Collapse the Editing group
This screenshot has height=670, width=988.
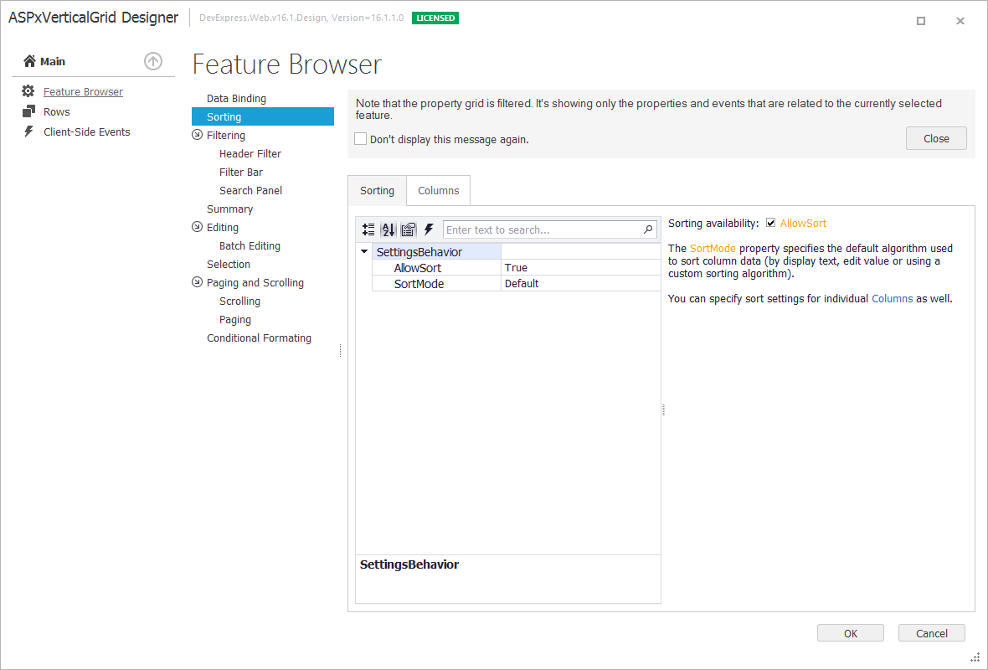pos(198,227)
